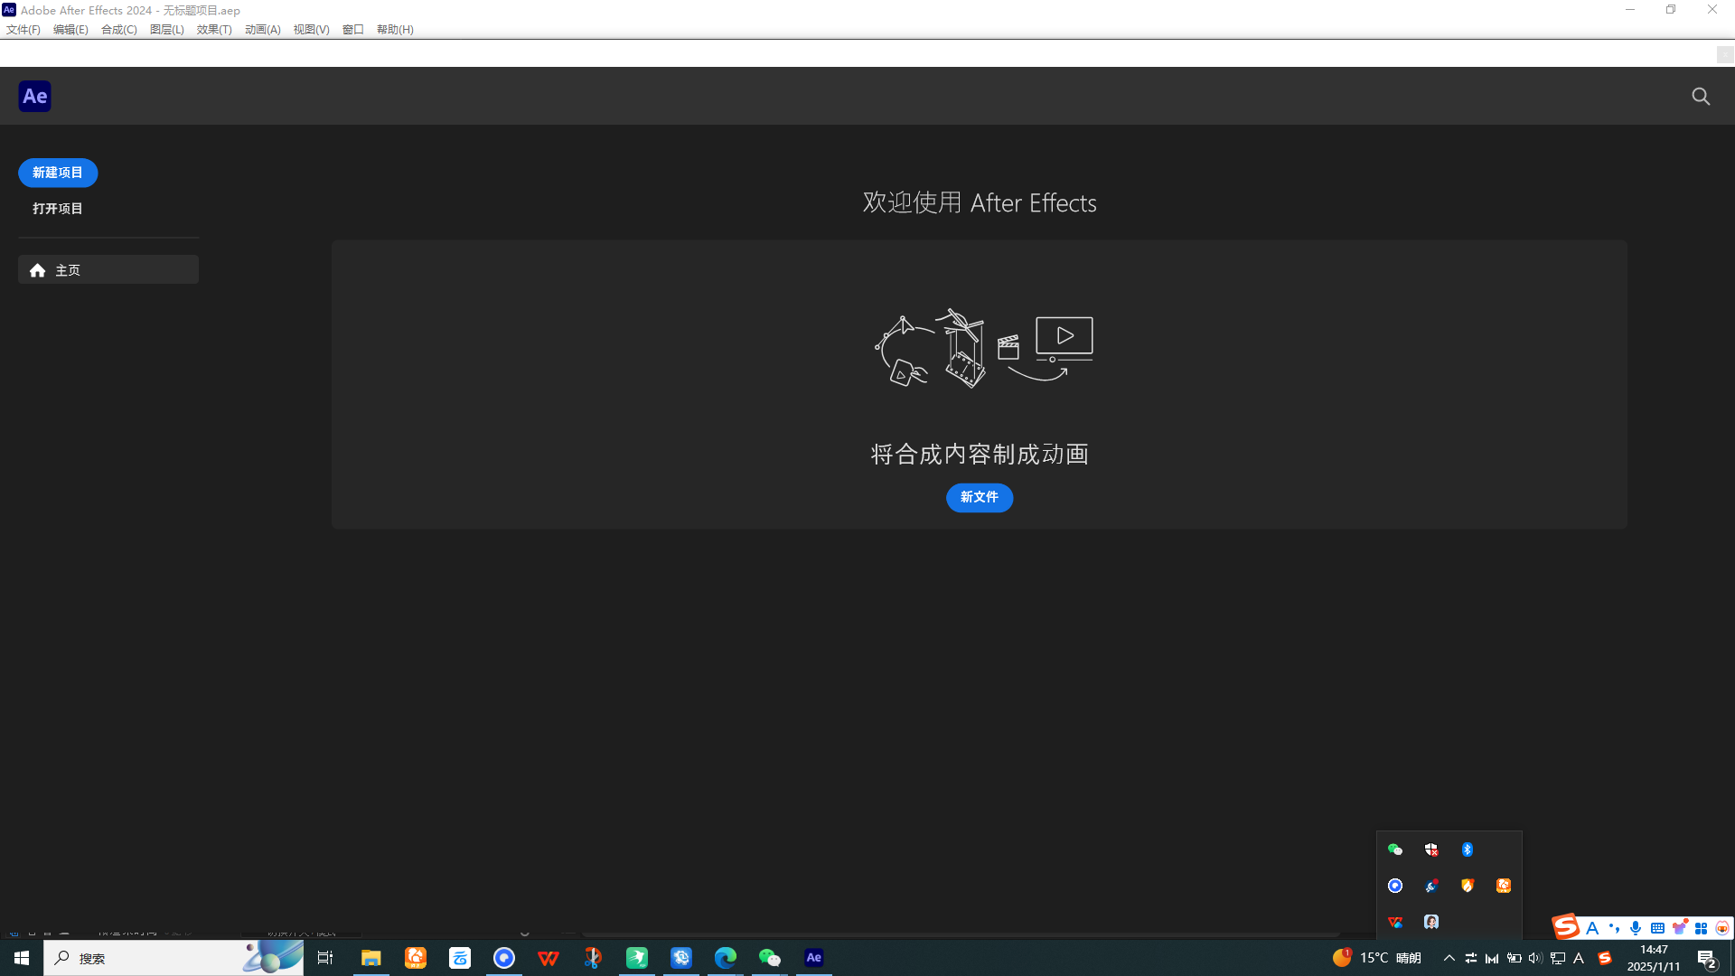Click the Sogou S icon in system tray
This screenshot has width=1735, height=976.
click(x=1605, y=958)
